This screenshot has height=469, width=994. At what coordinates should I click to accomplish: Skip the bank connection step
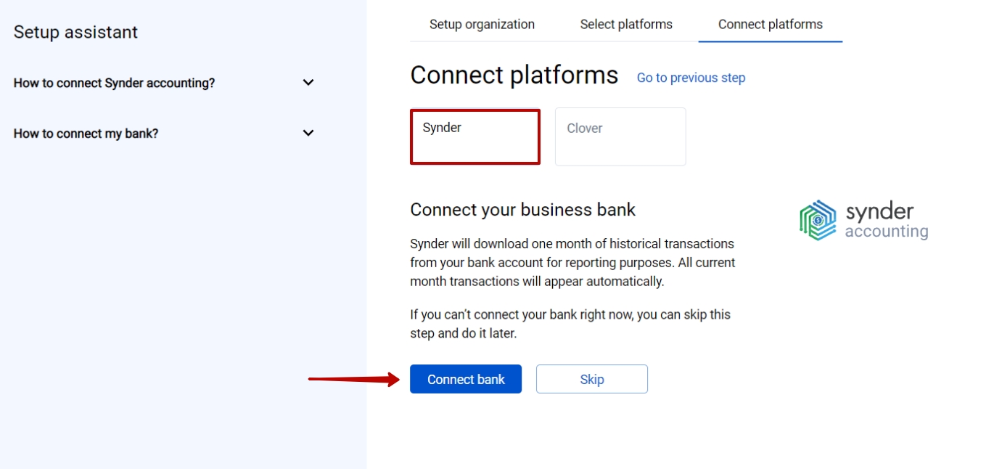tap(592, 379)
